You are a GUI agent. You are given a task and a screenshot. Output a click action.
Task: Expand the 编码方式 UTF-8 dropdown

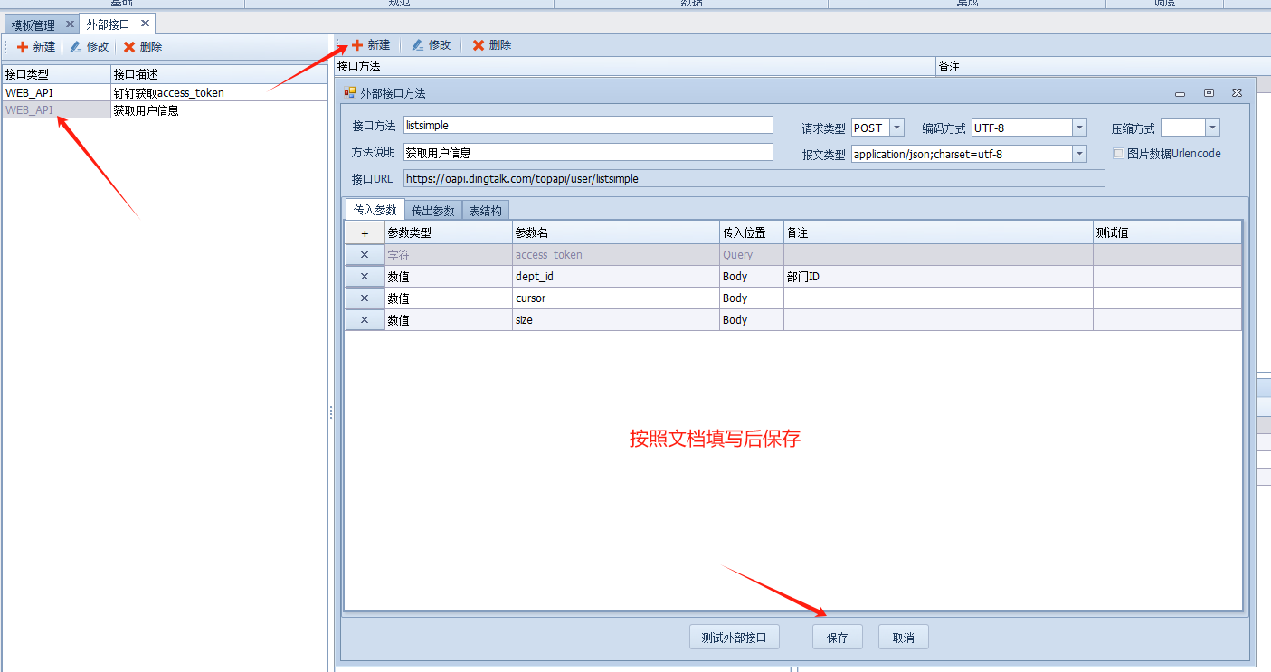click(1079, 128)
